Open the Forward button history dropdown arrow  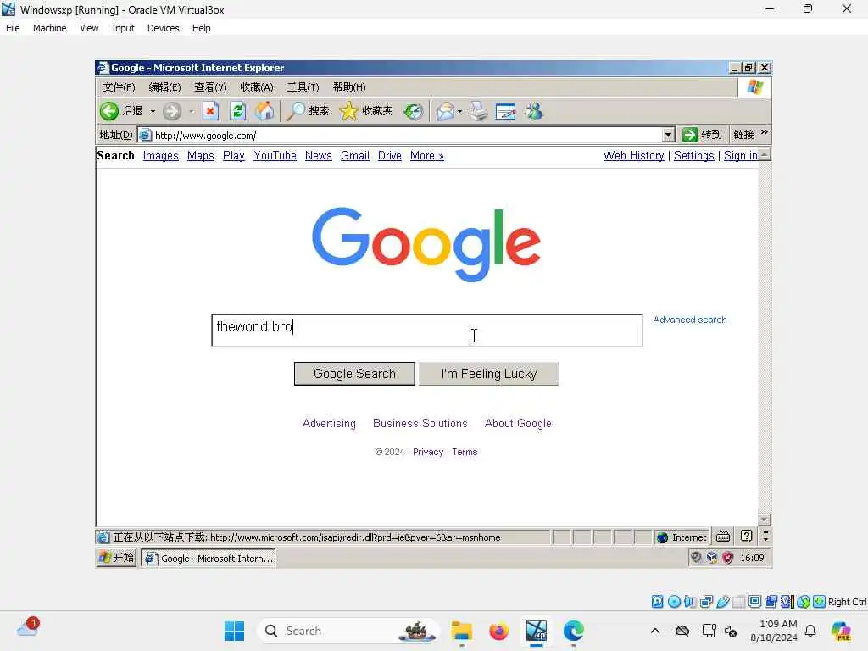coord(192,111)
